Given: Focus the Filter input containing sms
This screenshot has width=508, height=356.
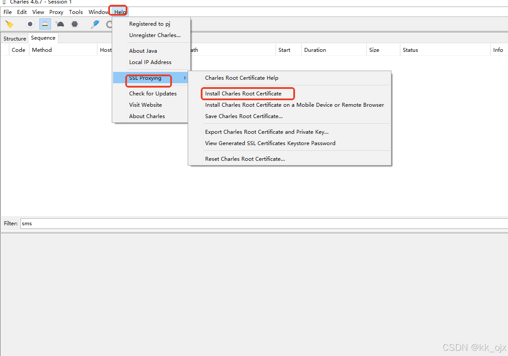Looking at the screenshot, I should click(264, 224).
